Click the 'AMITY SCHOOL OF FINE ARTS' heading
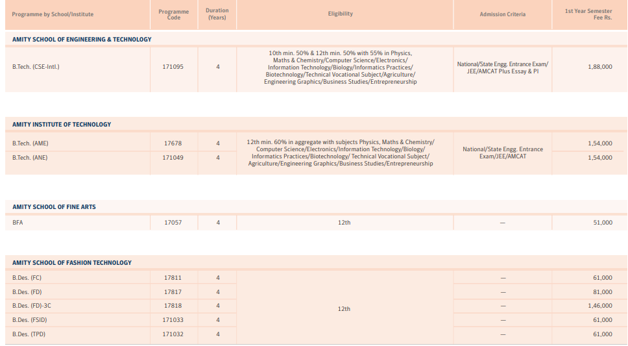The image size is (628, 346). point(54,207)
